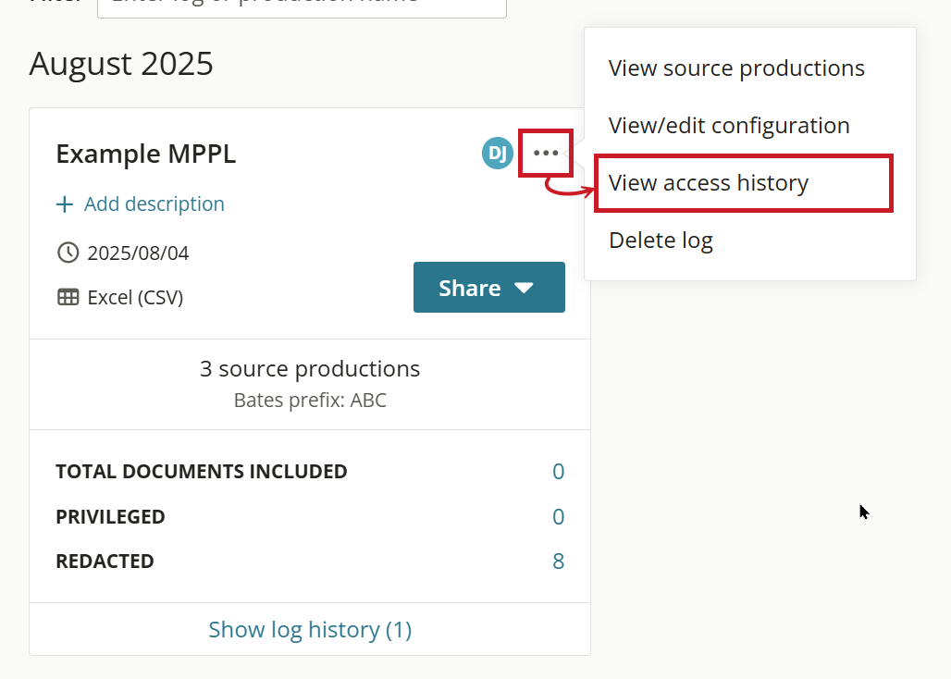Screen dimensions: 951x679
Task: Click the clock icon next to 2025/08/04
Action: pyautogui.click(x=68, y=253)
